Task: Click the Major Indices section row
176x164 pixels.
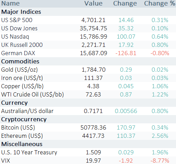Action: [x=88, y=12]
